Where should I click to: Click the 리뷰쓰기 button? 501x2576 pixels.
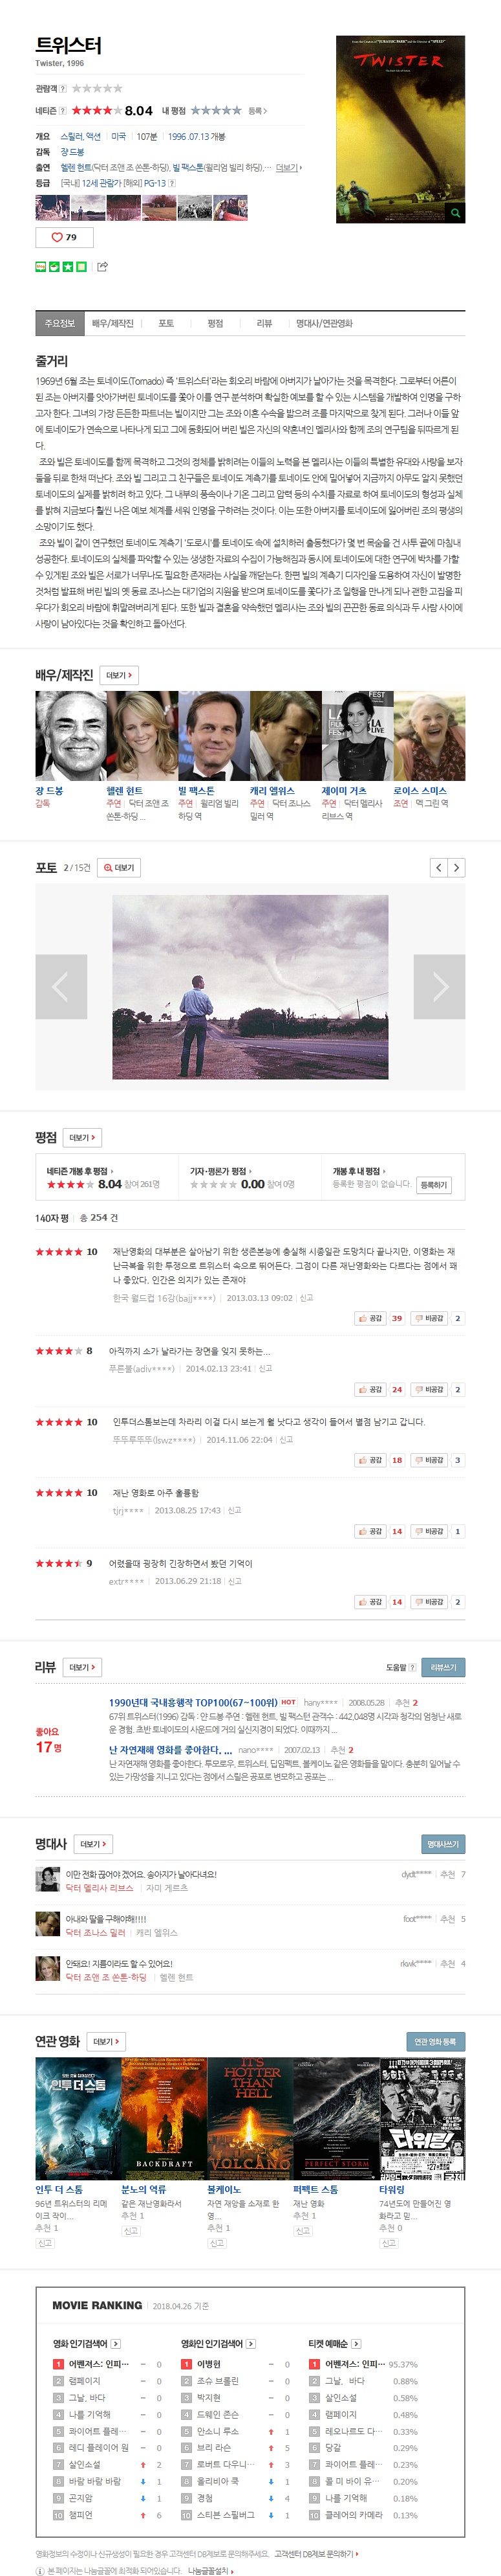click(x=443, y=1667)
